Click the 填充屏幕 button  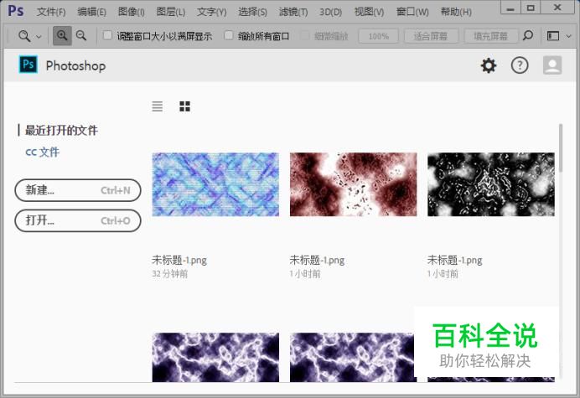[490, 36]
